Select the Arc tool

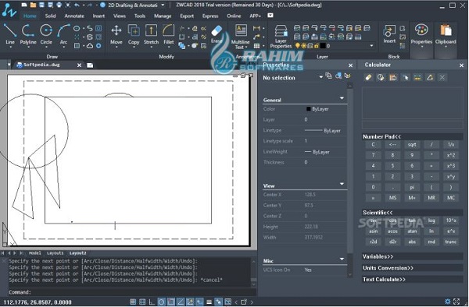pos(63,34)
